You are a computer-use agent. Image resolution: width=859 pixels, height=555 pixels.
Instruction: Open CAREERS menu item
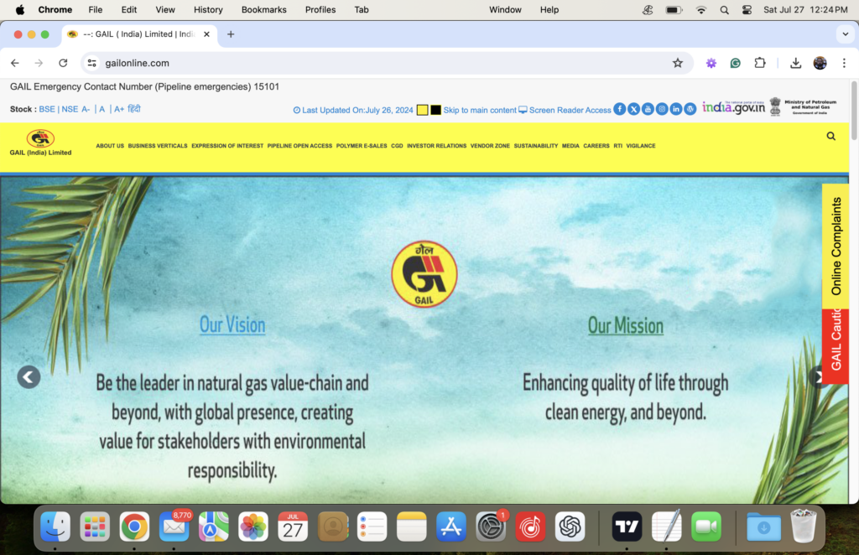click(x=596, y=146)
